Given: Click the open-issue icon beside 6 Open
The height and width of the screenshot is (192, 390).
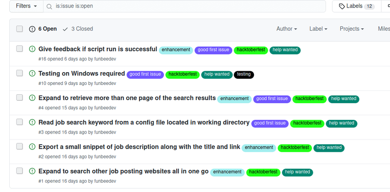Looking at the screenshot, I should coord(32,29).
